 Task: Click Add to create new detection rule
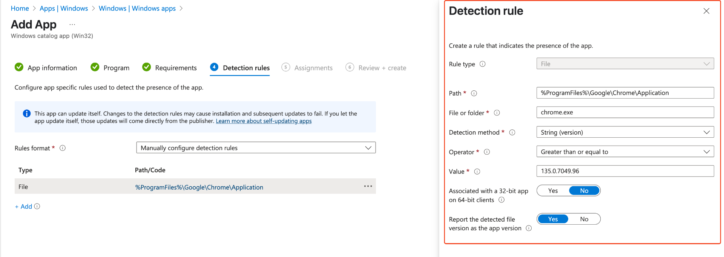tap(24, 207)
